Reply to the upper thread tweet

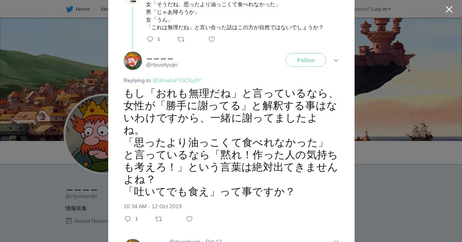(x=151, y=39)
